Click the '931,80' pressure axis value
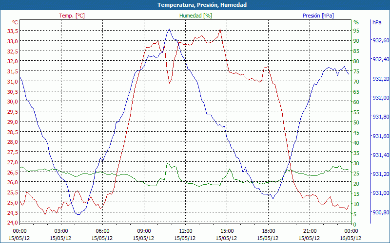390x243 pixels. (380, 117)
